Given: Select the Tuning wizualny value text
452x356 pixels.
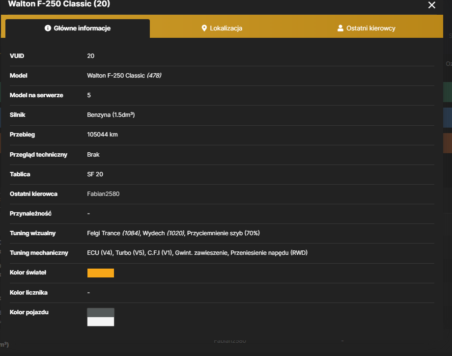Looking at the screenshot, I should point(173,233).
